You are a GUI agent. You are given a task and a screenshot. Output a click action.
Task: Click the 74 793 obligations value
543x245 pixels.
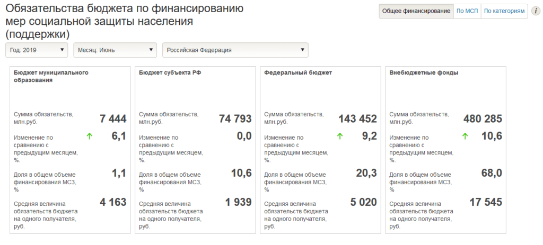coord(235,119)
